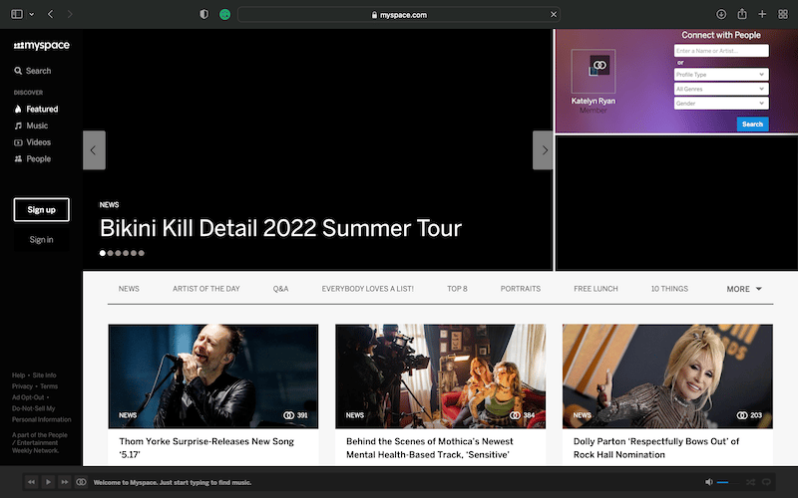
Task: Open the Music section
Action: click(31, 125)
